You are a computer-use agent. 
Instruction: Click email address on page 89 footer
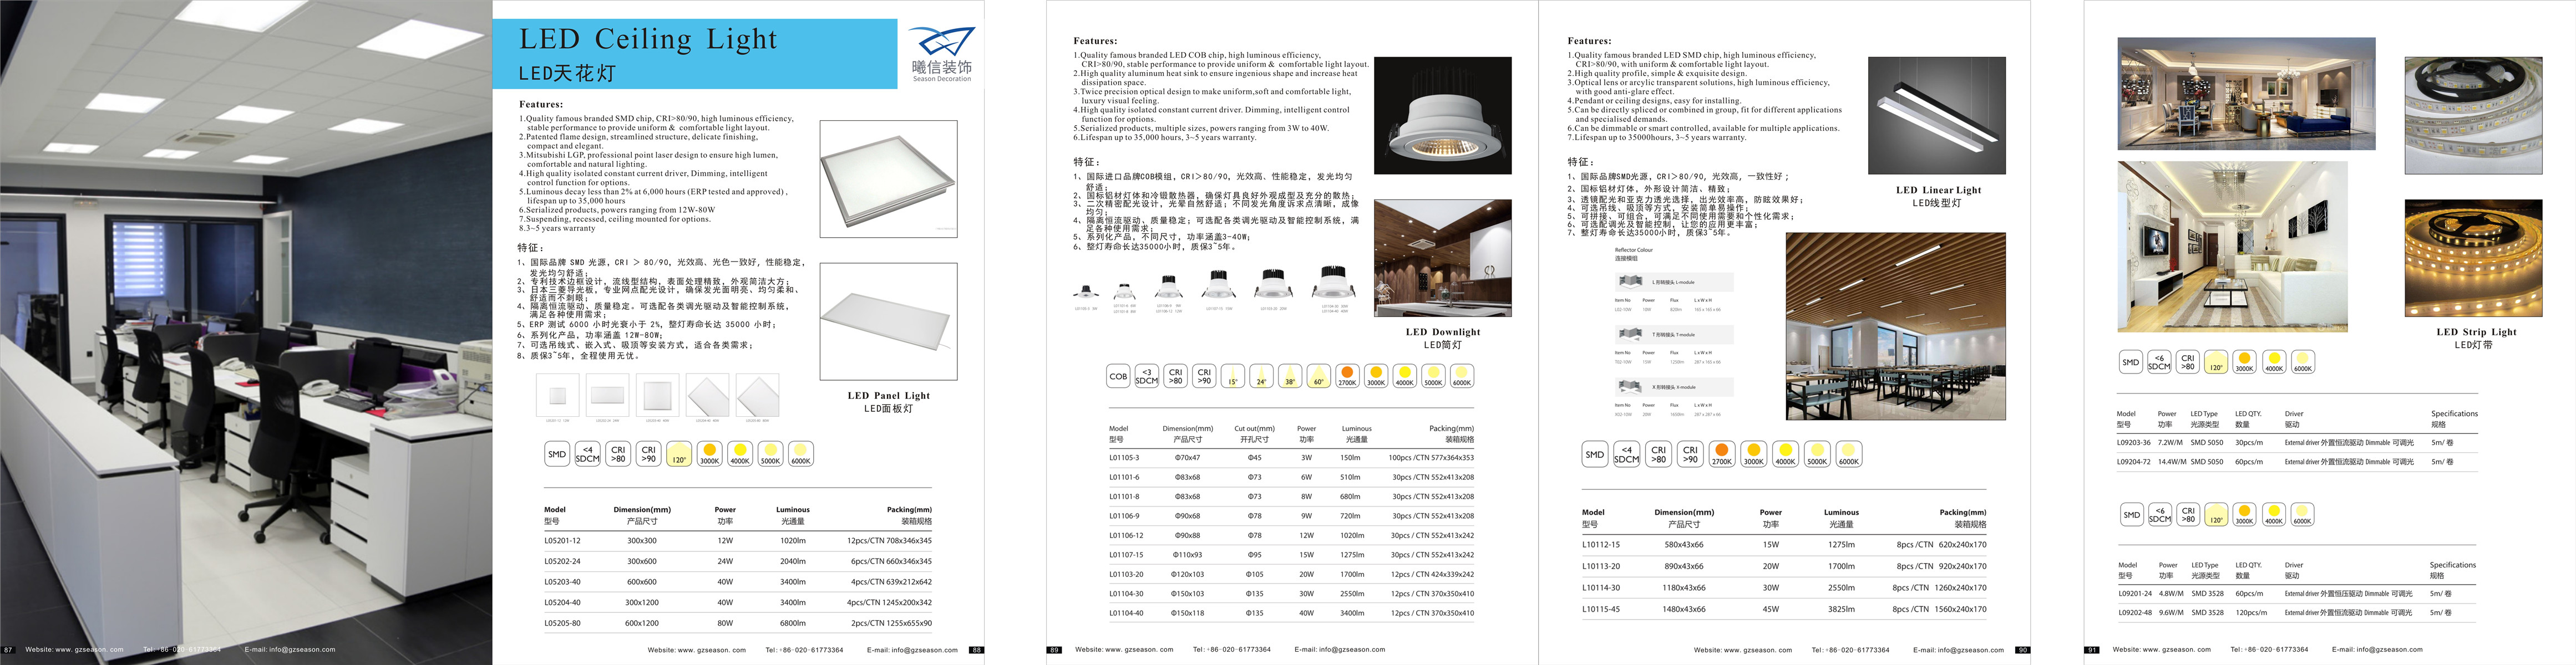click(1340, 650)
